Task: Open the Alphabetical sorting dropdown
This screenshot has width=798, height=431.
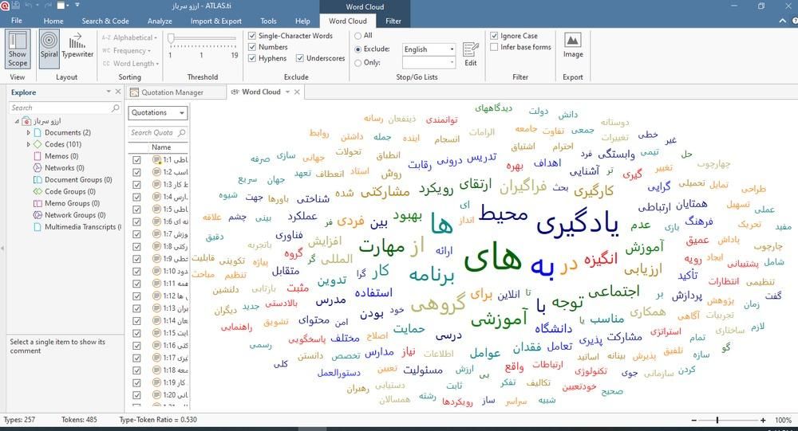Action: 129,37
